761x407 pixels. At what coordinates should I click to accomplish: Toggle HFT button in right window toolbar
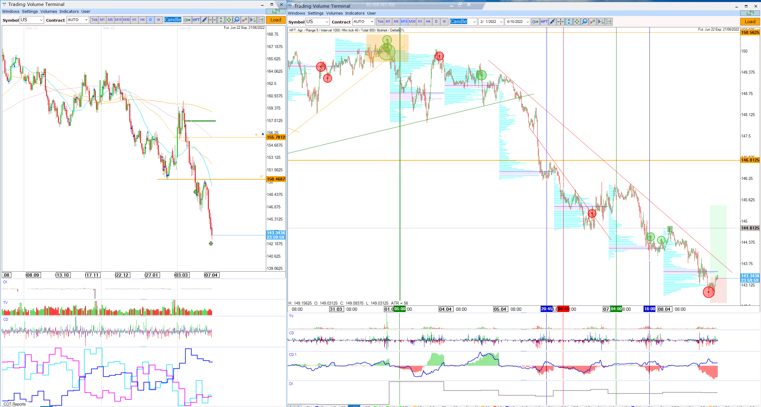click(544, 22)
